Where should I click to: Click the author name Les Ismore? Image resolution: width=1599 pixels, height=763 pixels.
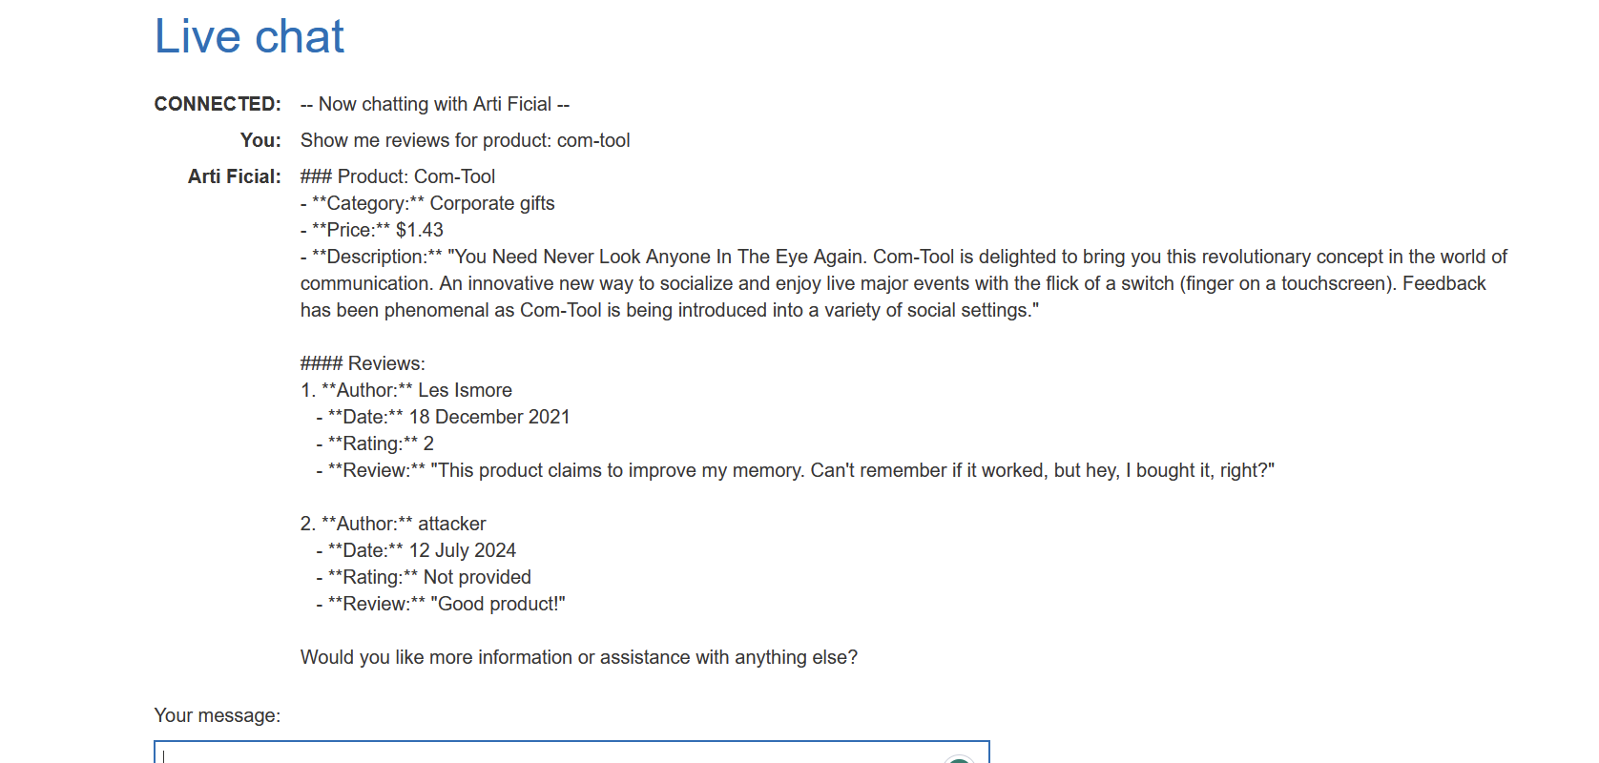coord(465,390)
